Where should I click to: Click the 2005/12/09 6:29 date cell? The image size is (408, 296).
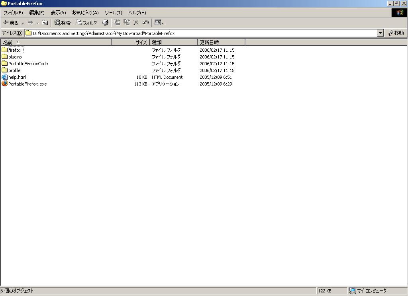[216, 84]
